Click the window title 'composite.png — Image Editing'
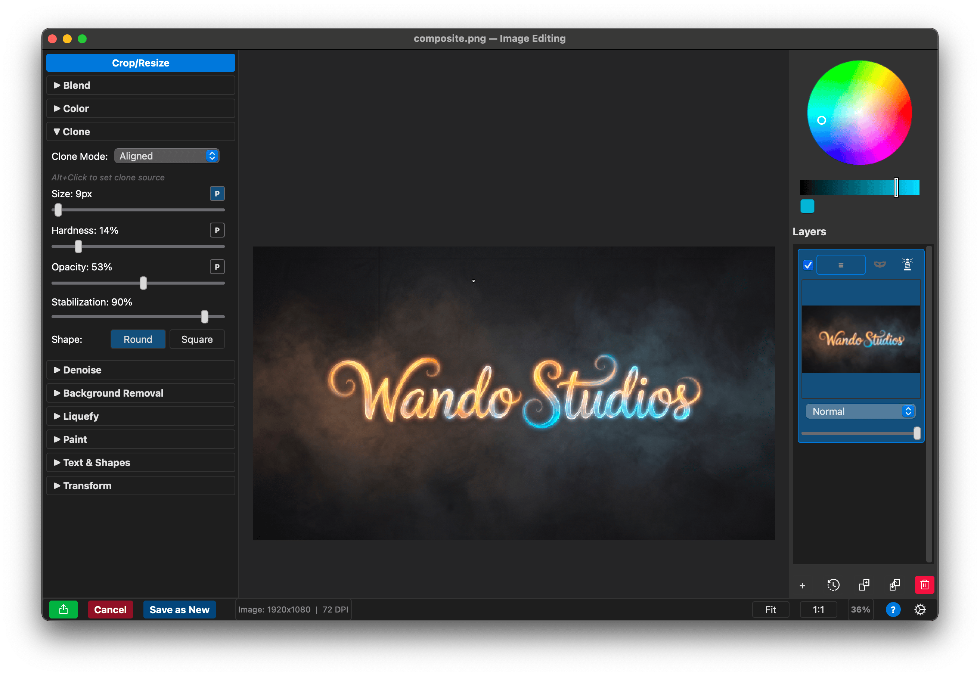Image resolution: width=980 pixels, height=676 pixels. [x=490, y=38]
